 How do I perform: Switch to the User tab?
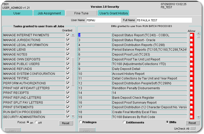(x=17, y=13)
